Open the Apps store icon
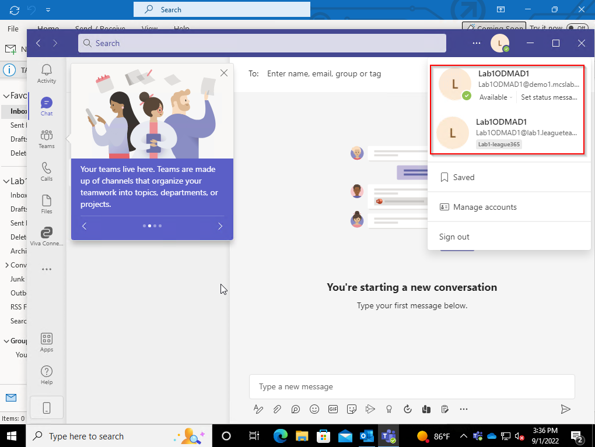The width and height of the screenshot is (595, 447). click(x=47, y=342)
